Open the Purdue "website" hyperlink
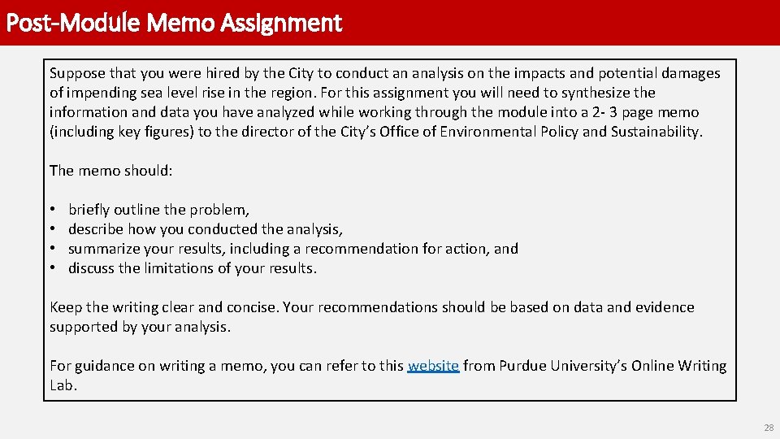Image resolution: width=780 pixels, height=439 pixels. click(x=433, y=366)
